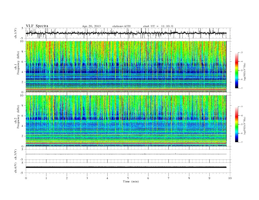
Task: Click the "start UT = 11:10:0" label
Action: point(158,26)
